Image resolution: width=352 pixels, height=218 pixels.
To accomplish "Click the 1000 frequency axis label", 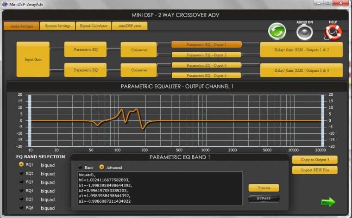I will pos(205,150).
